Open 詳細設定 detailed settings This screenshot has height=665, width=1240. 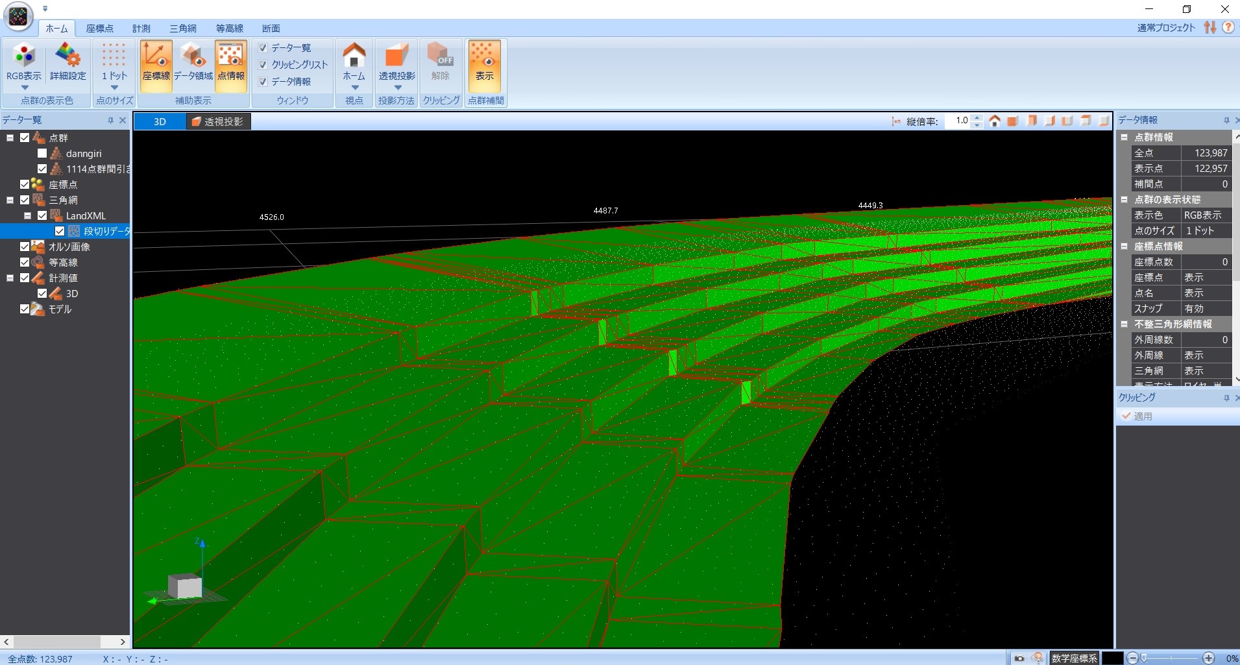68,58
